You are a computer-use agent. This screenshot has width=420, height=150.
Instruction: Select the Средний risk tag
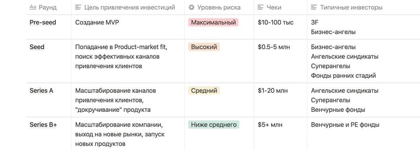click(204, 91)
